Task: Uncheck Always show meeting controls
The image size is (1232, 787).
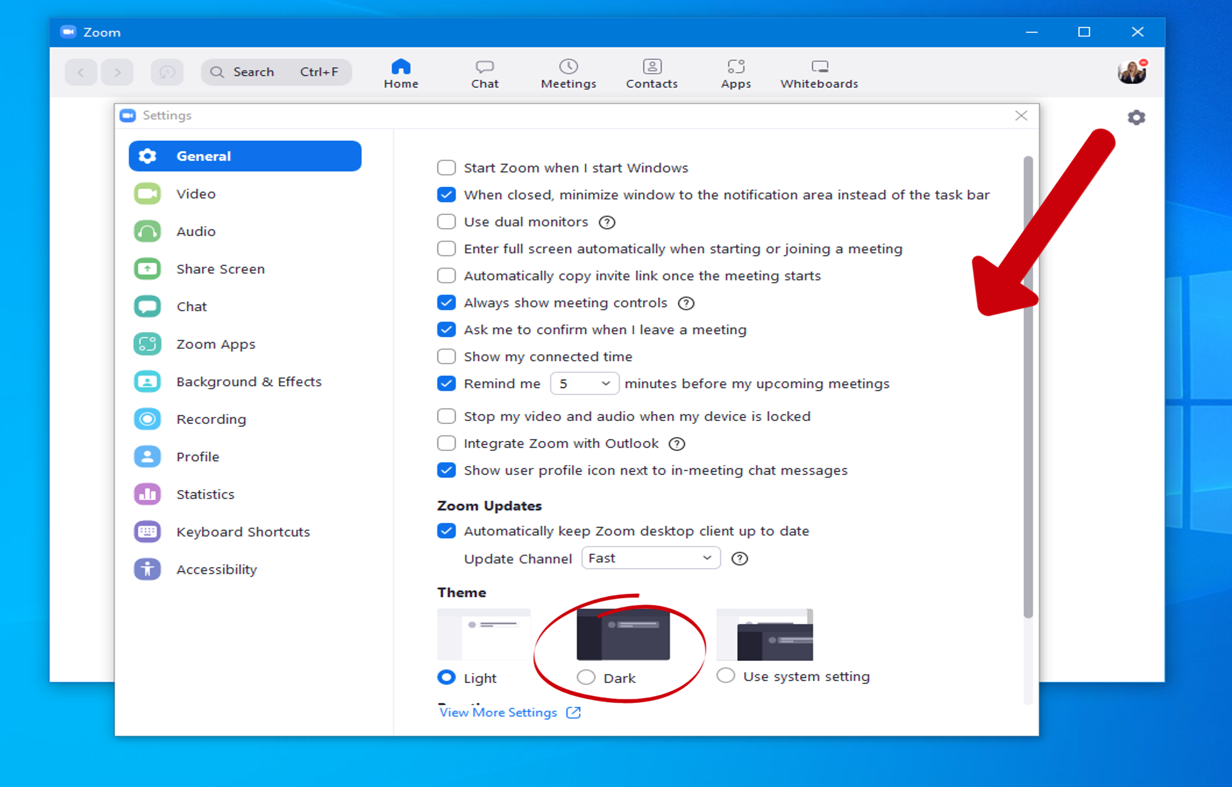Action: coord(446,303)
